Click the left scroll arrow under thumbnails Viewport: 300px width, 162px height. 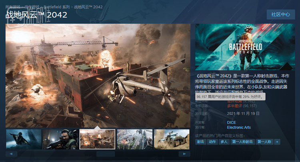(11, 154)
